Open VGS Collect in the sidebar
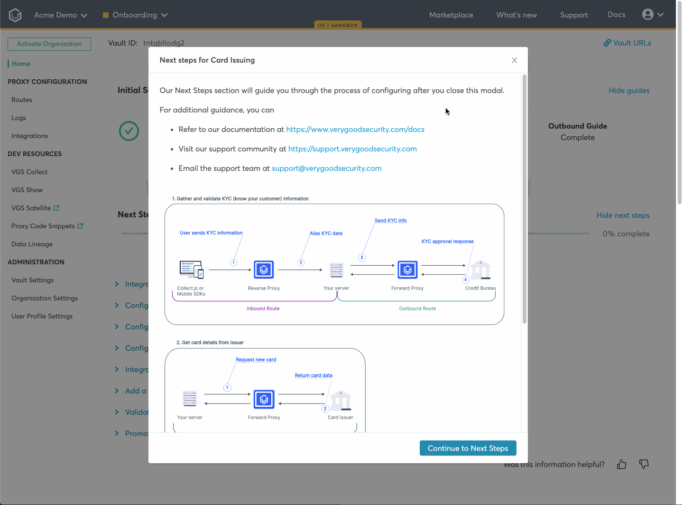 point(29,172)
